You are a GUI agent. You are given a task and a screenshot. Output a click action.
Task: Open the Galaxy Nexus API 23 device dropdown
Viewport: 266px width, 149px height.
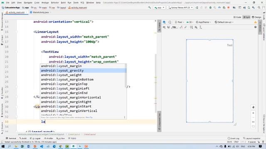[x=180, y=7]
